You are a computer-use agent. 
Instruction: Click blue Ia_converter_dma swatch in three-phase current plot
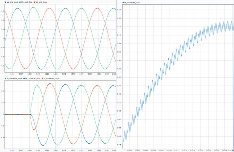pos(24,78)
